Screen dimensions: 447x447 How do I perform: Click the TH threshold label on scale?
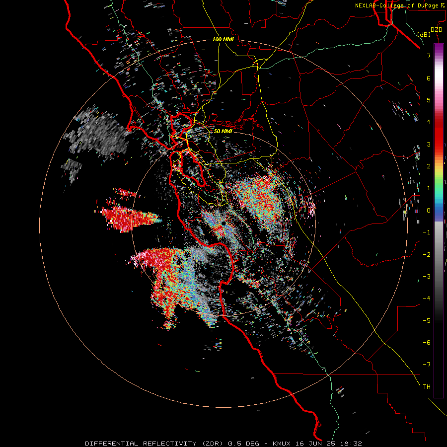(427, 387)
